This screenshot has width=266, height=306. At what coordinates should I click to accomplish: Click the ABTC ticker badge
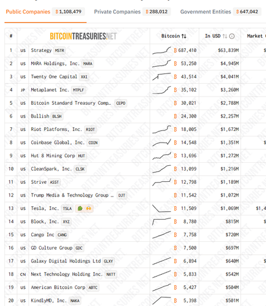tap(93, 288)
